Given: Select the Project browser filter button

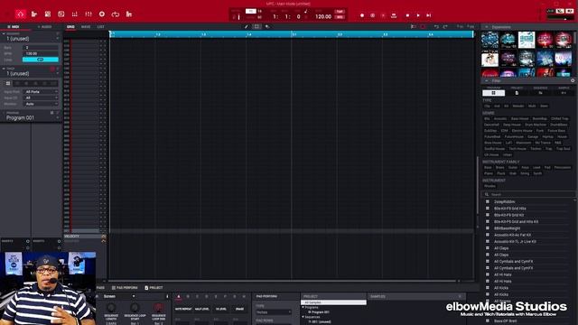Looking at the screenshot, I should point(517,93).
